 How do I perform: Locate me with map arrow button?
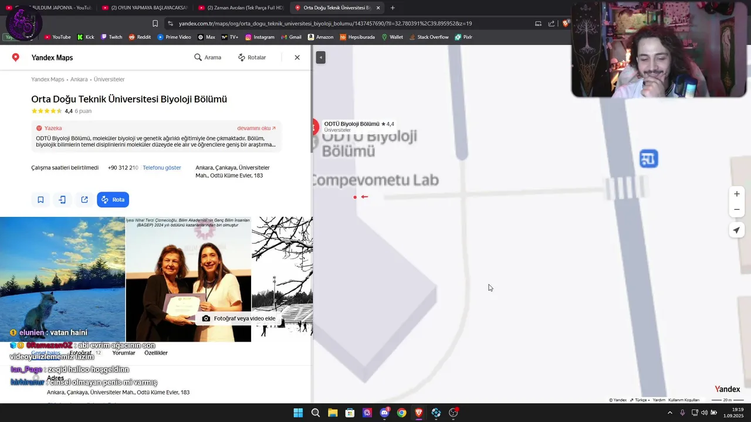[737, 230]
